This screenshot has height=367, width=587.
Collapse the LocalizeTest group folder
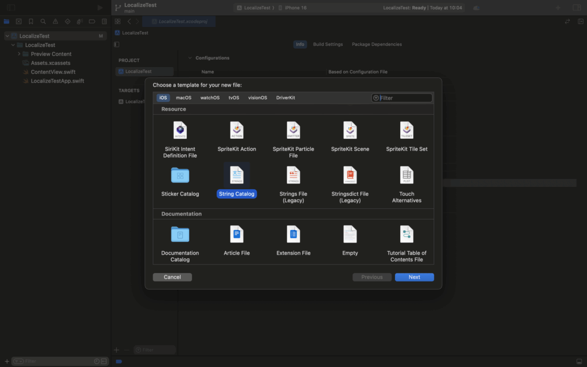(13, 45)
